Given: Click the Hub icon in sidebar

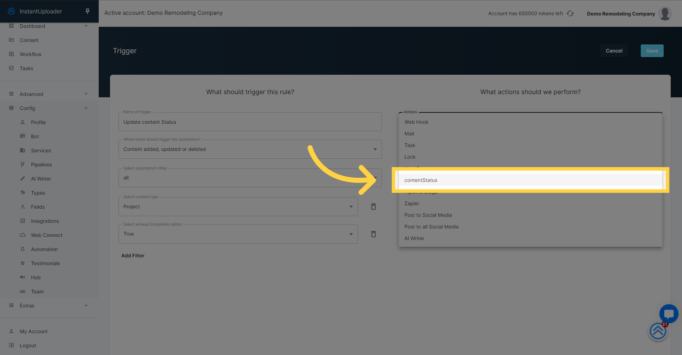Looking at the screenshot, I should point(23,277).
